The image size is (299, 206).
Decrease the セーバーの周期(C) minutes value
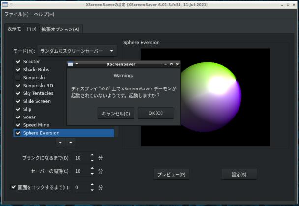pos(92,174)
